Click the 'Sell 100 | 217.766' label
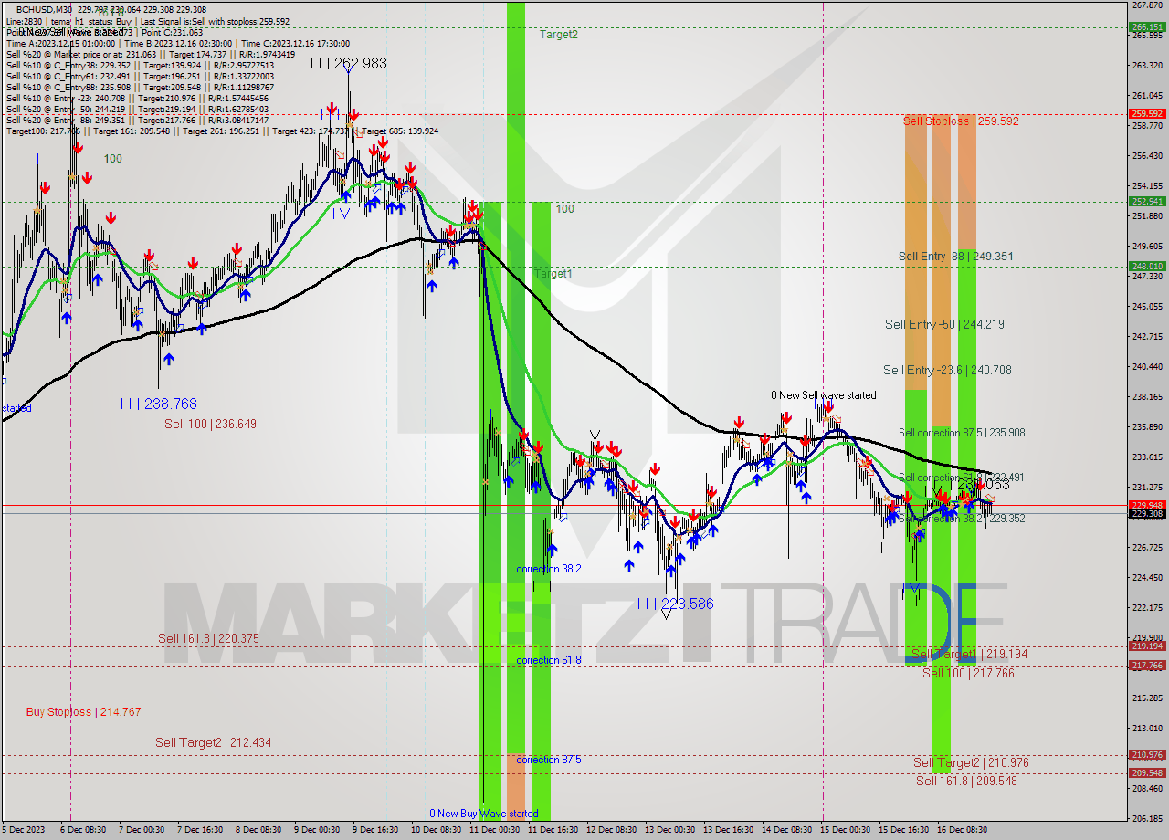The height and width of the screenshot is (840, 1169). [x=968, y=673]
